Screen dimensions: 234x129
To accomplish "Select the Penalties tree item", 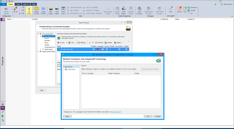I will (x=47, y=41).
